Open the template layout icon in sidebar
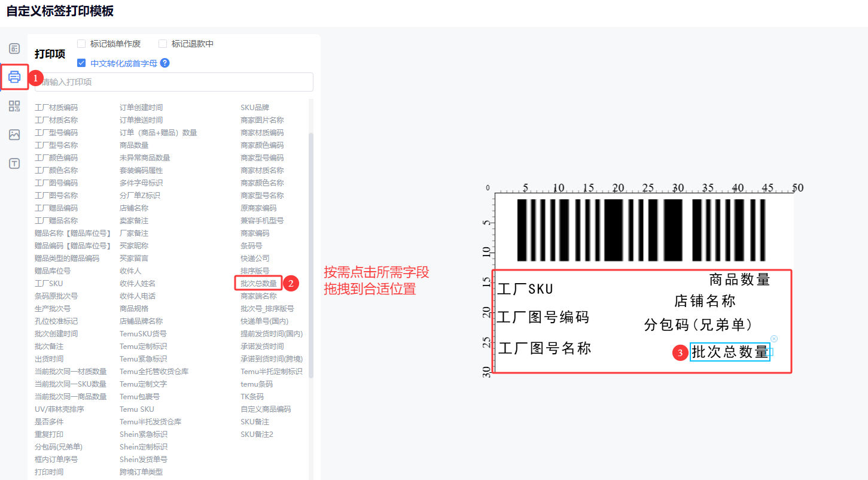Image resolution: width=868 pixels, height=480 pixels. (14, 48)
